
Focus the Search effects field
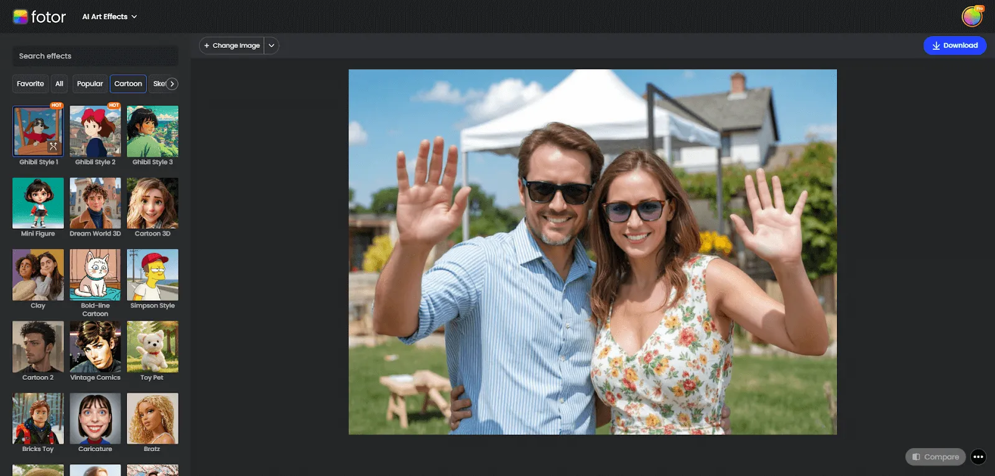(95, 56)
